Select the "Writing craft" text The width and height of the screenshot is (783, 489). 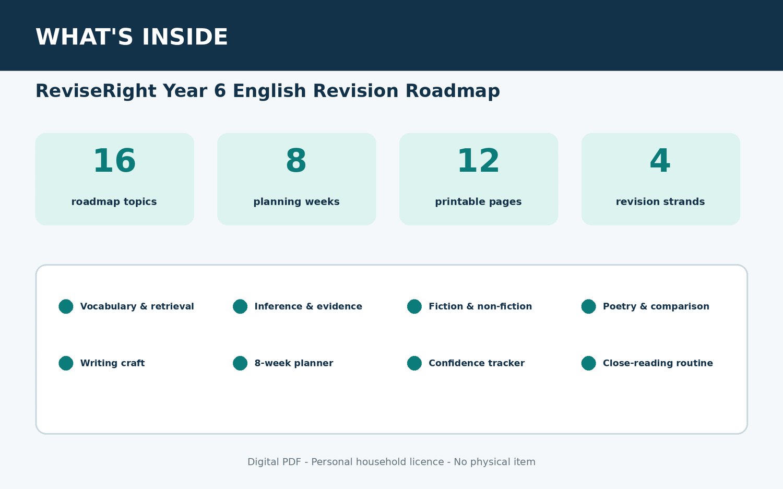point(112,363)
